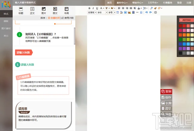This screenshot has width=194, height=131.
Task: Align text to the right
Action: (x=127, y=8)
